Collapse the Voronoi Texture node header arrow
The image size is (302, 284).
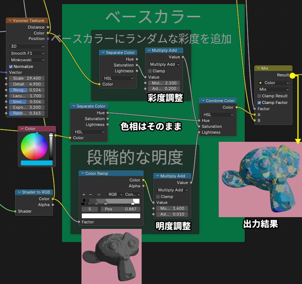[x=10, y=21]
